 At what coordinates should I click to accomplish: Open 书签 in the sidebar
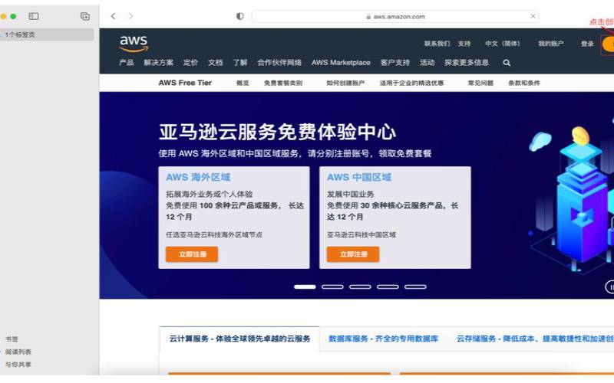tap(12, 339)
